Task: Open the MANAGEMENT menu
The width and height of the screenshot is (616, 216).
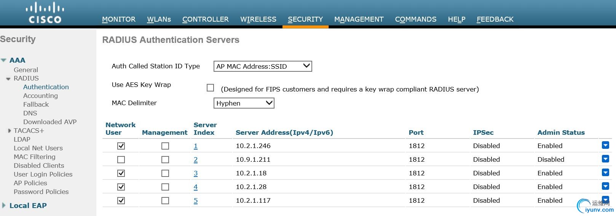Action: 359,19
